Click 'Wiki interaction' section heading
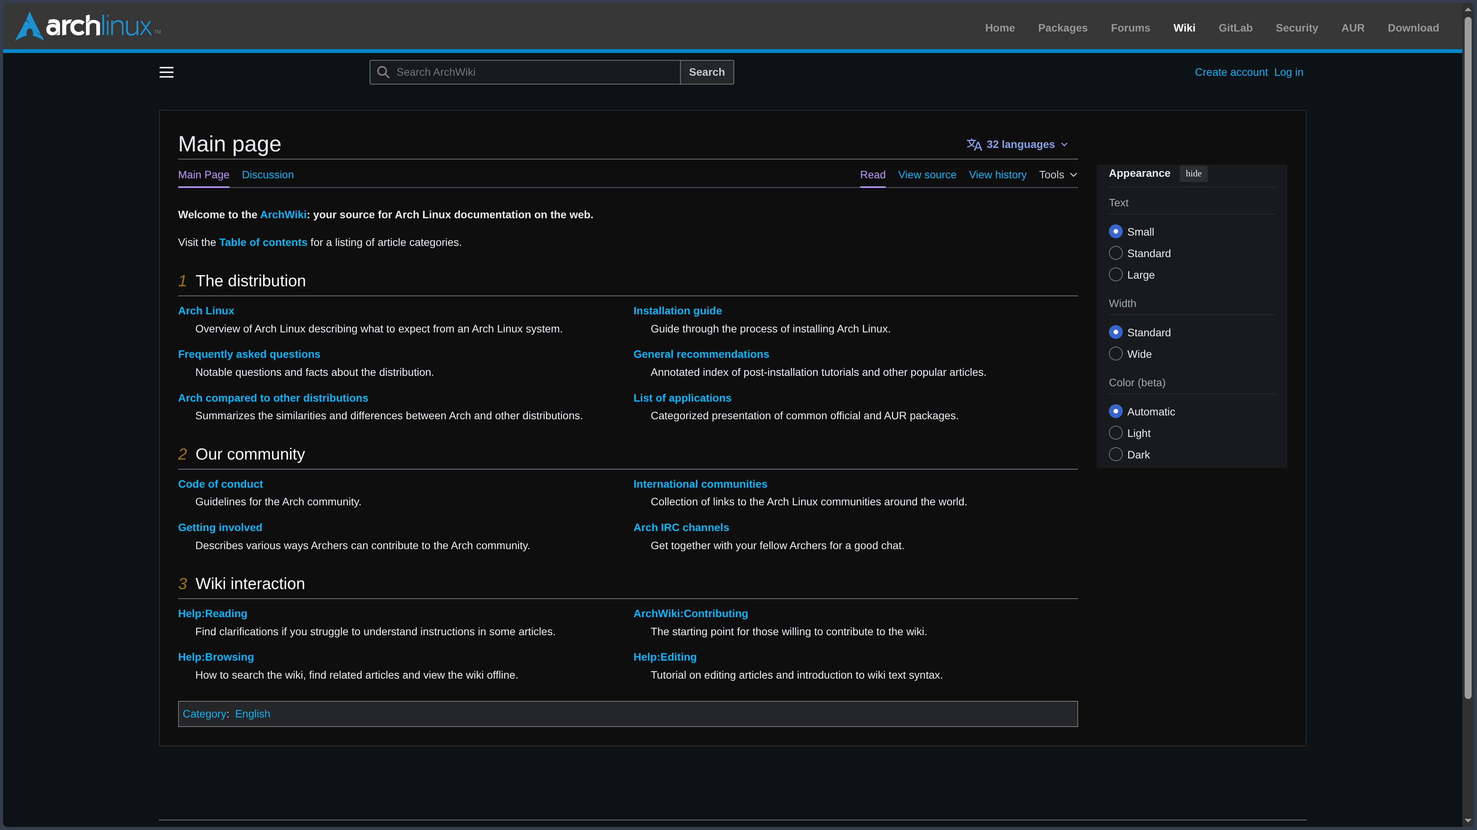Screen dimensions: 1477x830 (250, 584)
